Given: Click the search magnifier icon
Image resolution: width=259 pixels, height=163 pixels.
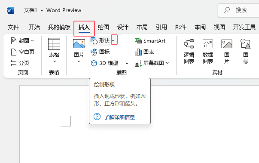Looking at the screenshot, I should 227,10.
